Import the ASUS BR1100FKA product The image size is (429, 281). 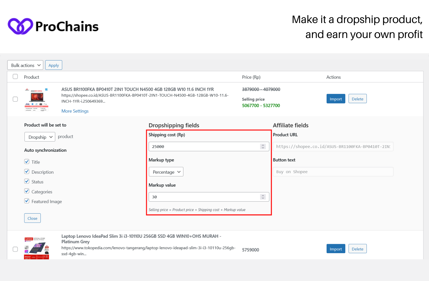336,99
